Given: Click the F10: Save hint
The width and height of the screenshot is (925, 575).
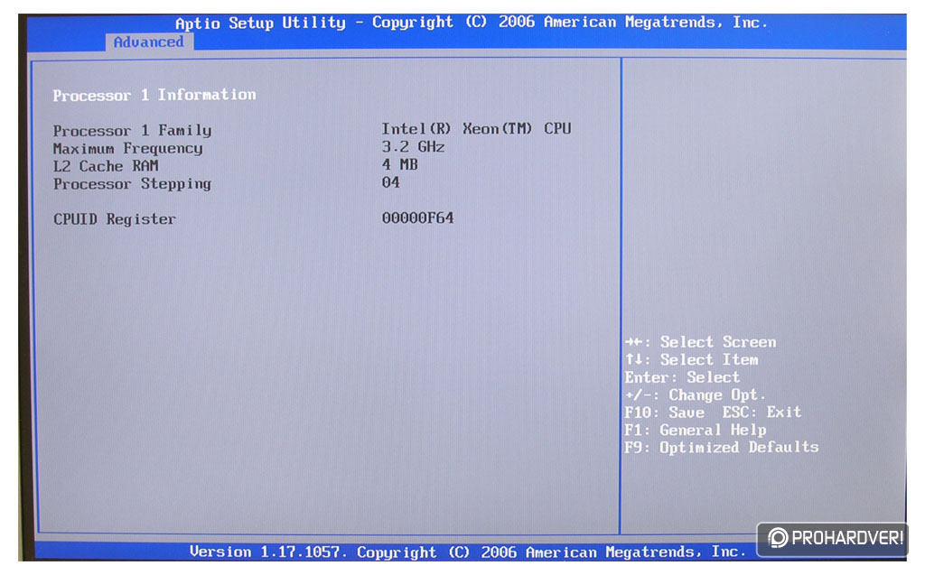Looking at the screenshot, I should pyautogui.click(x=665, y=413).
